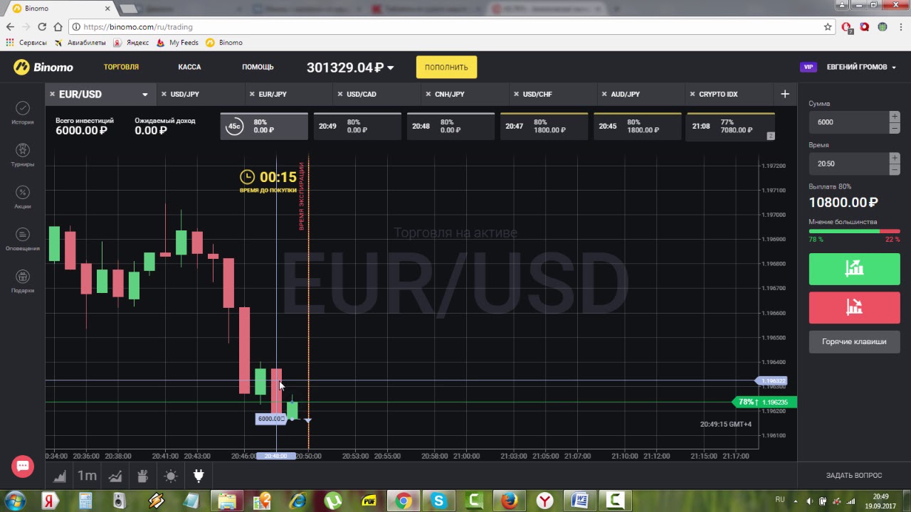Click the yellow ПОПОЛНИТЬ deposit button
911x512 pixels.
[446, 67]
